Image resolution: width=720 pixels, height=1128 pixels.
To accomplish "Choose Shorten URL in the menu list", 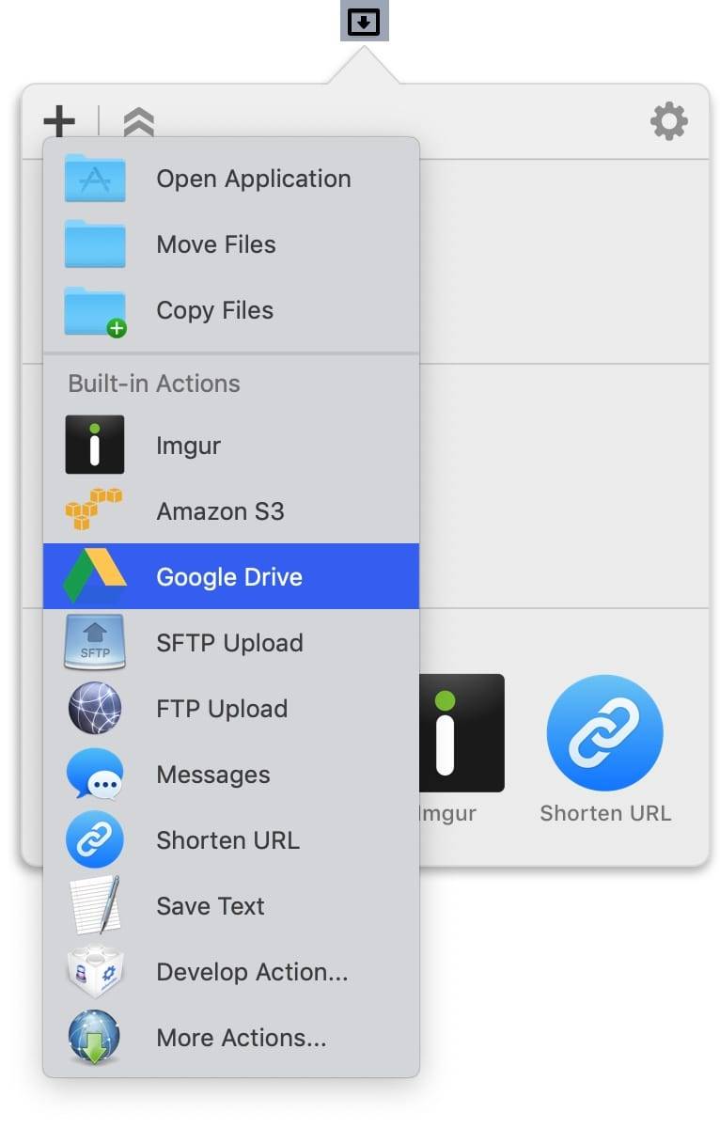I will (x=227, y=840).
